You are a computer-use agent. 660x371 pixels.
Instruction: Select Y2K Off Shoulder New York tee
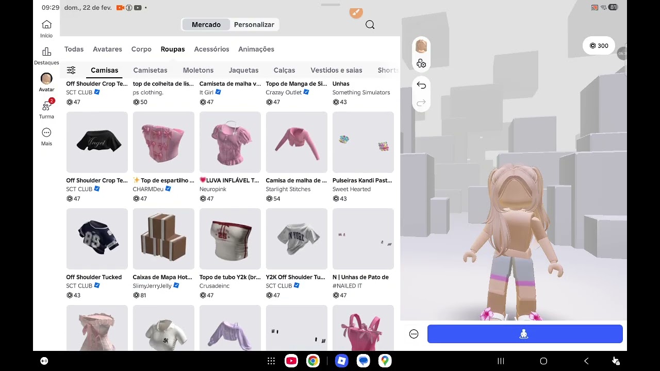pyautogui.click(x=296, y=239)
